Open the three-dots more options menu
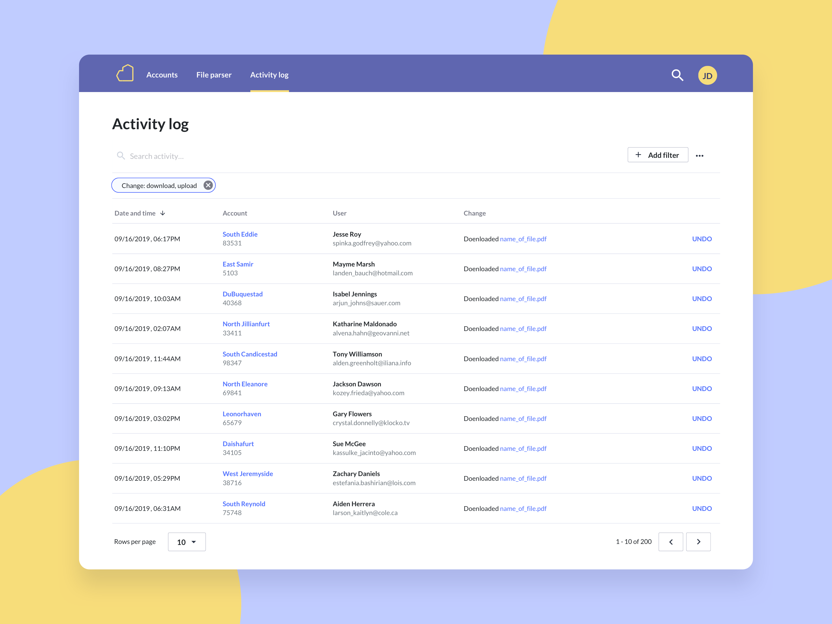Image resolution: width=832 pixels, height=624 pixels. pos(699,156)
